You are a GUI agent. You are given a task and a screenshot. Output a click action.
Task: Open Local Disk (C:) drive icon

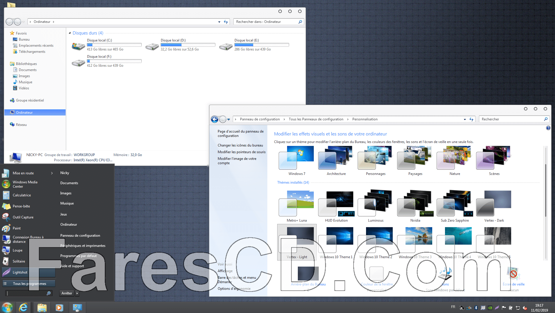pos(78,46)
